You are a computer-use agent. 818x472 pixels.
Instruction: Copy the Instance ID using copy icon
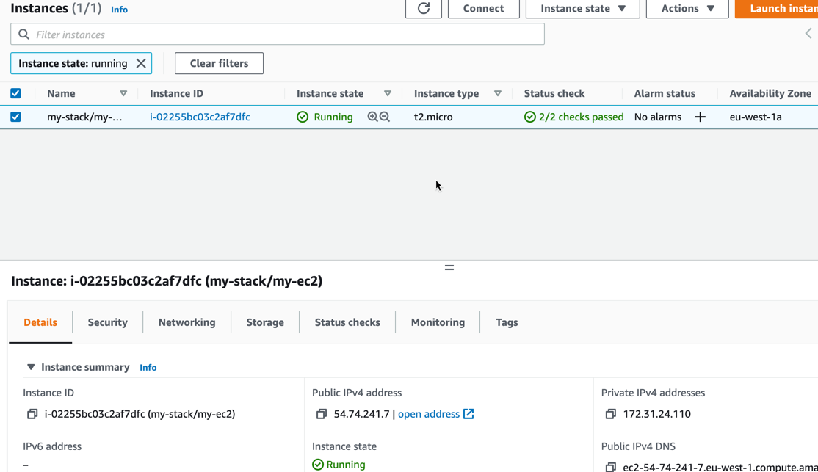click(32, 414)
